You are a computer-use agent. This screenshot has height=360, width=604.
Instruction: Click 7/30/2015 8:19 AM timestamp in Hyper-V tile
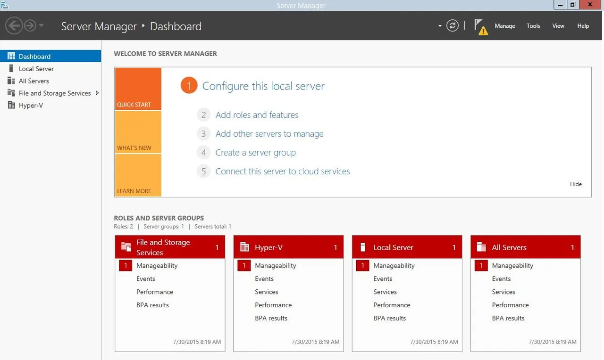315,342
